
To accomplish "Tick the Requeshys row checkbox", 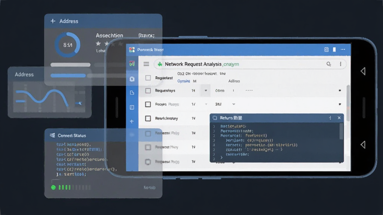I will point(148,91).
